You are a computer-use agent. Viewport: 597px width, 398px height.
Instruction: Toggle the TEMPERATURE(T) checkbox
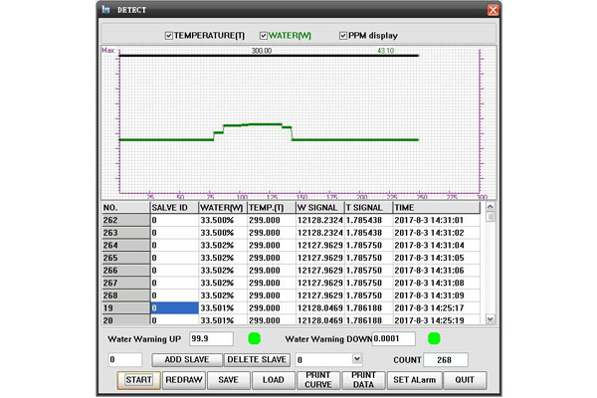click(x=169, y=35)
